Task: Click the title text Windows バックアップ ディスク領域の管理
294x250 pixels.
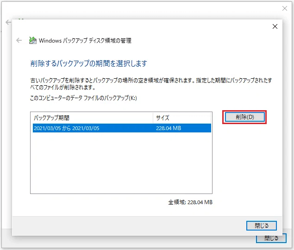Action: 85,41
